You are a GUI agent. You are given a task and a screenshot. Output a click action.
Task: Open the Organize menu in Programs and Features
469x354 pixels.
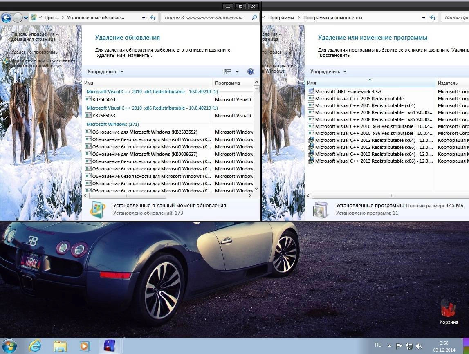click(328, 72)
